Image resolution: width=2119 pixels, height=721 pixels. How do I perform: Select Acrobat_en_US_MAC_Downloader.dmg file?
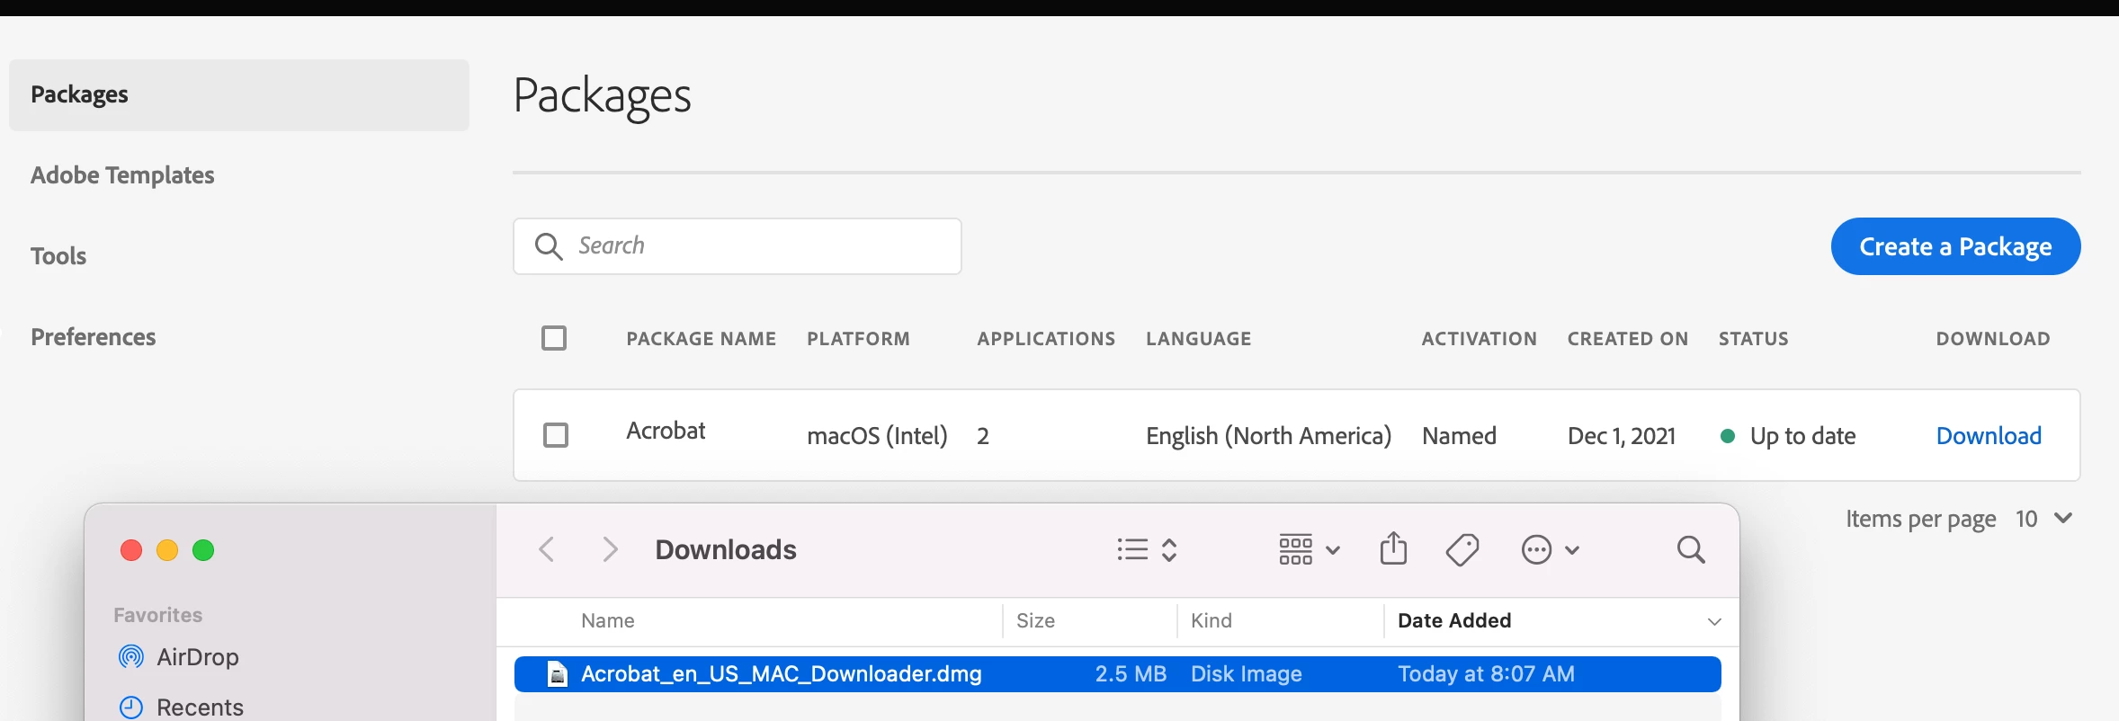pos(1118,674)
